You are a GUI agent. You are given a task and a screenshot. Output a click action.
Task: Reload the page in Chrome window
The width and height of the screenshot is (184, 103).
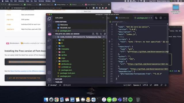click(x=8, y=8)
